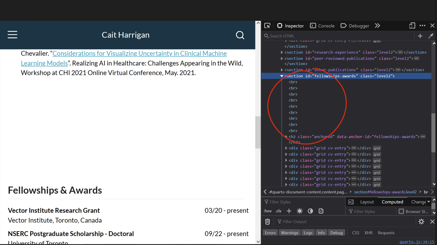Toggle the 3-pane inspector sidebar icon
437x245 pixels.
(x=351, y=202)
